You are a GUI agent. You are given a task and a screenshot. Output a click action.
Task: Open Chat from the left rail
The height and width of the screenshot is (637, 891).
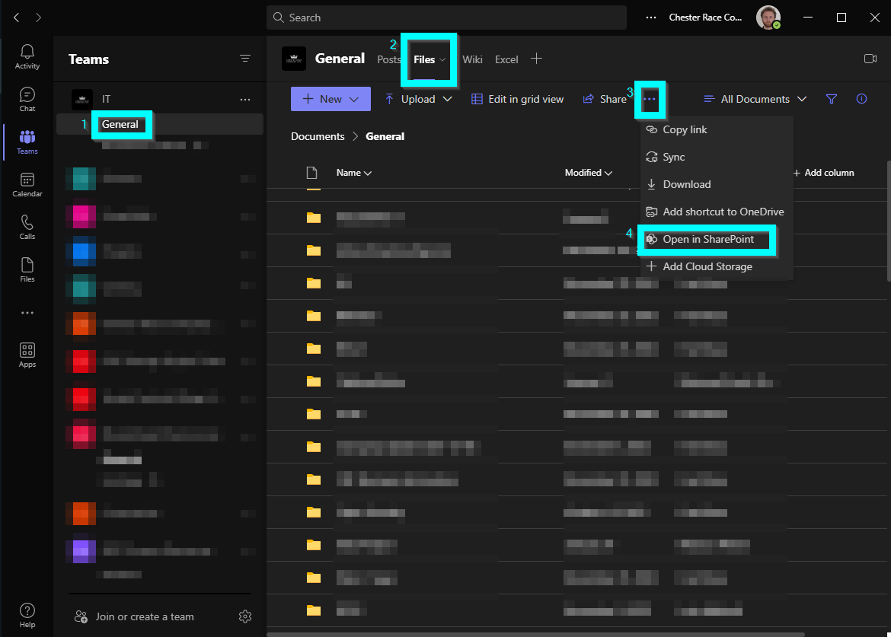click(27, 100)
